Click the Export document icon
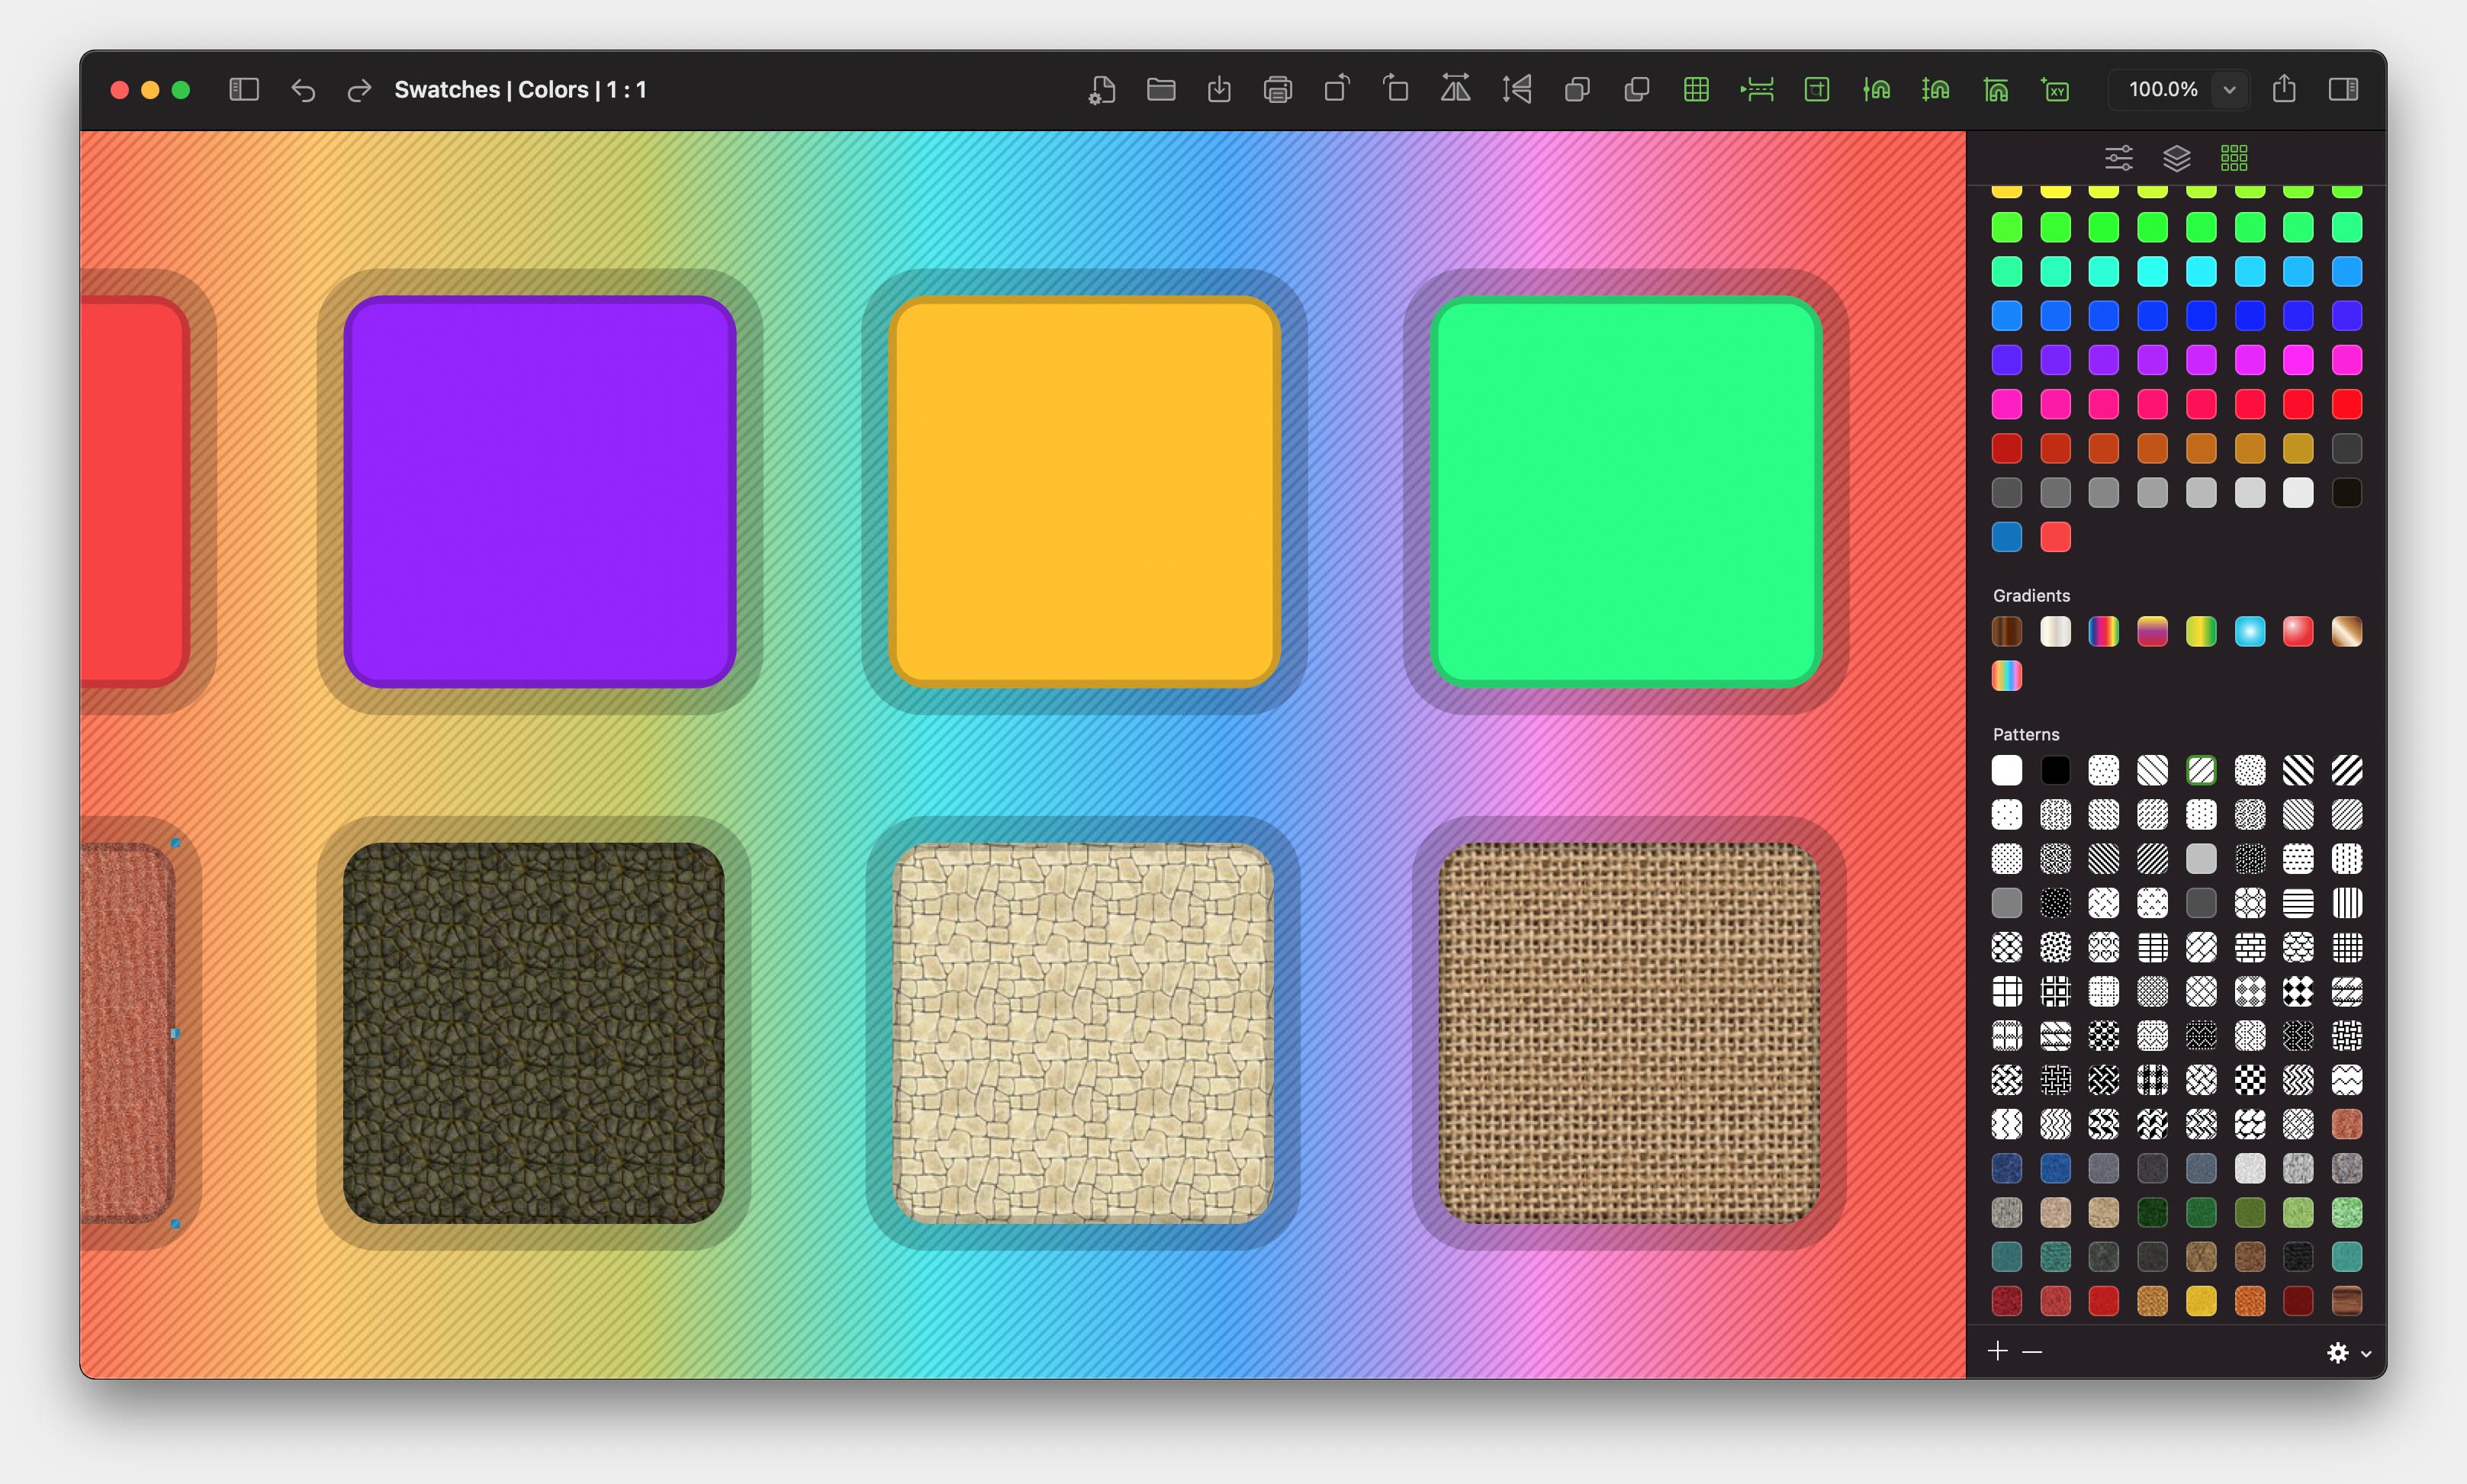 point(1221,88)
